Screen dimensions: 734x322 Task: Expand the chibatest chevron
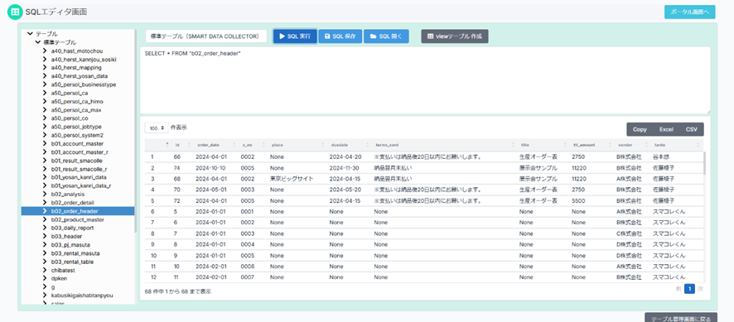pyautogui.click(x=46, y=270)
